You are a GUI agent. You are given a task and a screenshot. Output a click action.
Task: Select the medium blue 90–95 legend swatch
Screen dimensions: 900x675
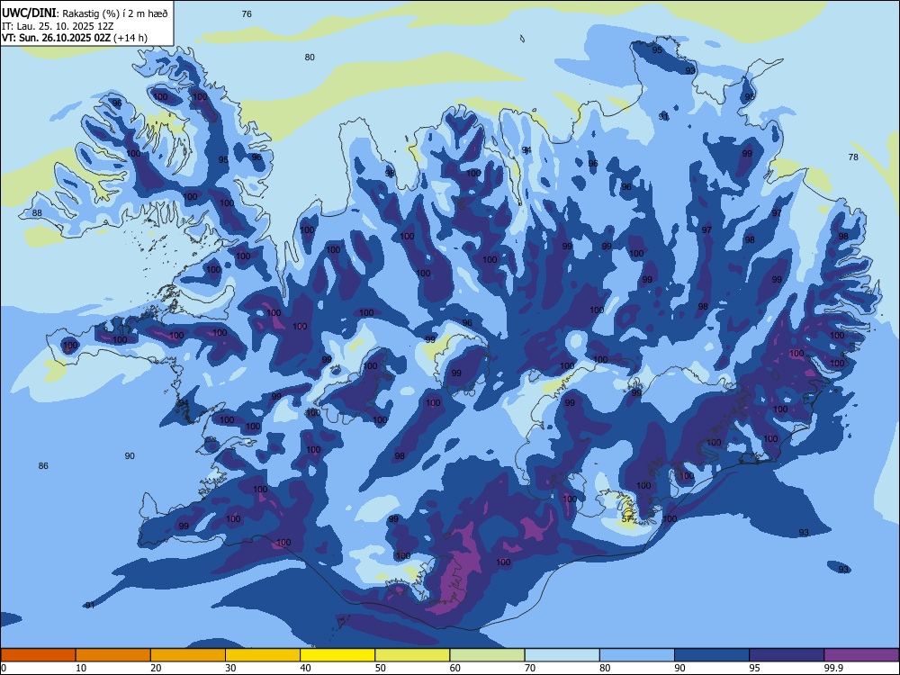712,655
